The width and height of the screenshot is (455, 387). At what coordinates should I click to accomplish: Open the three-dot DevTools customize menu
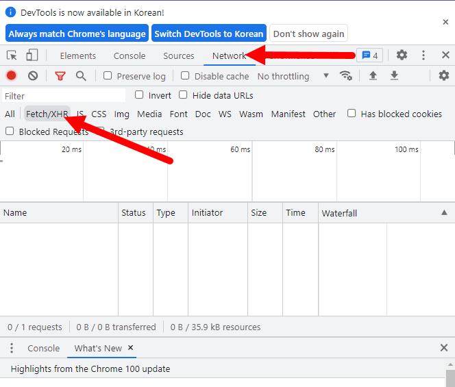point(423,55)
